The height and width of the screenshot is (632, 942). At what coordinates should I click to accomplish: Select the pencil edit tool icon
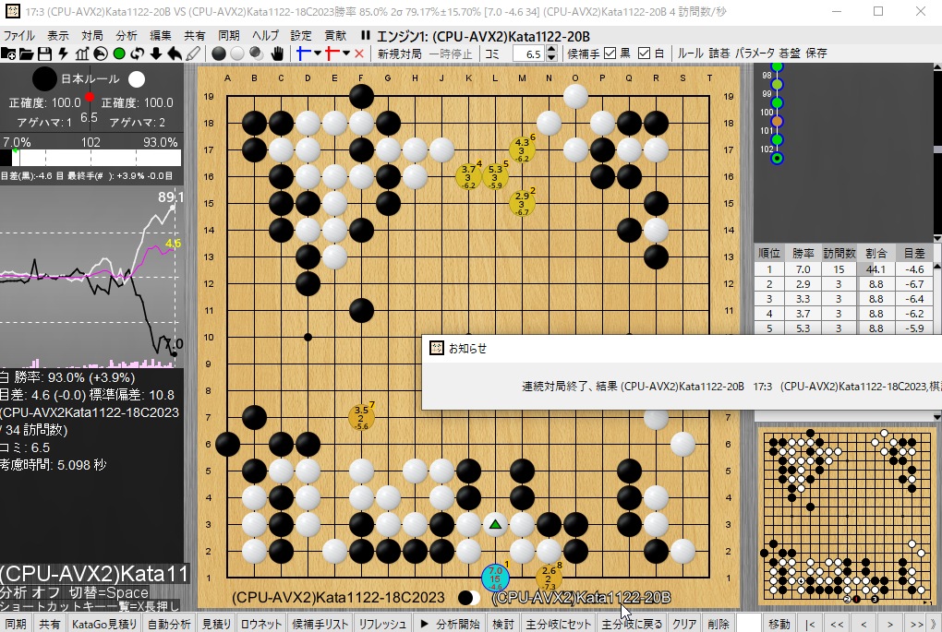point(193,54)
